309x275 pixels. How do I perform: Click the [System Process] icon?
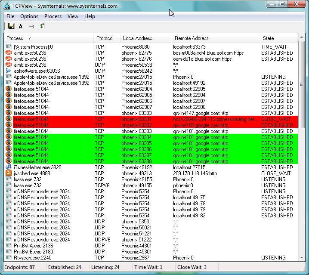pyautogui.click(x=9, y=46)
